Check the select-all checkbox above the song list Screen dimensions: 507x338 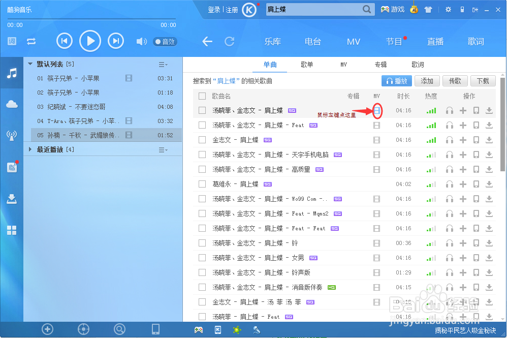202,96
